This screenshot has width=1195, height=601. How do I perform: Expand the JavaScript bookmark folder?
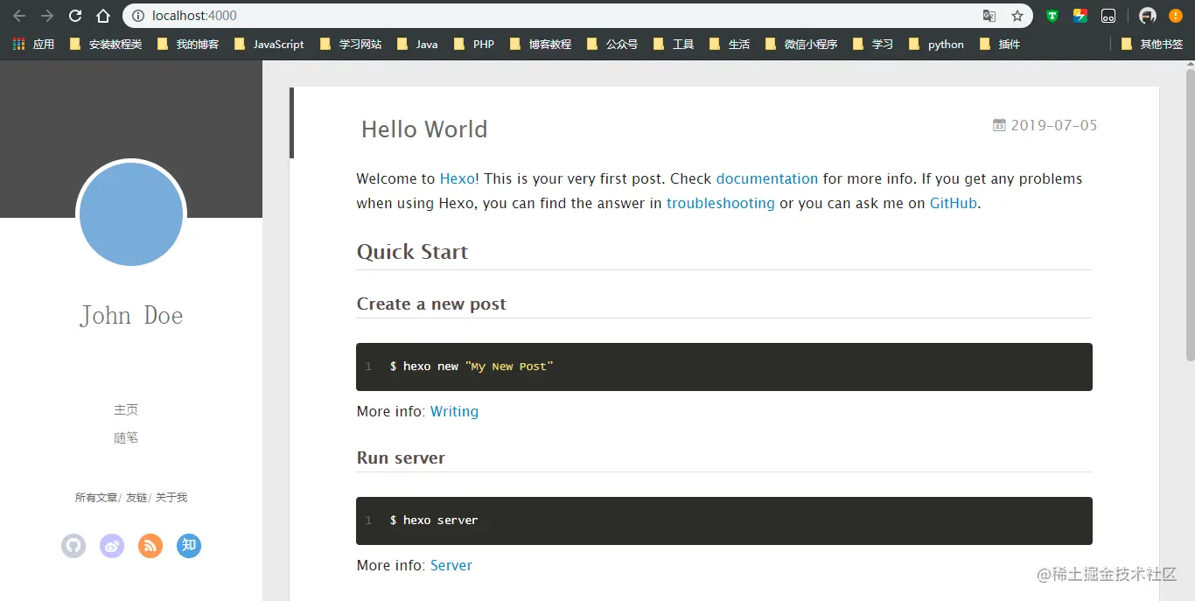(269, 44)
